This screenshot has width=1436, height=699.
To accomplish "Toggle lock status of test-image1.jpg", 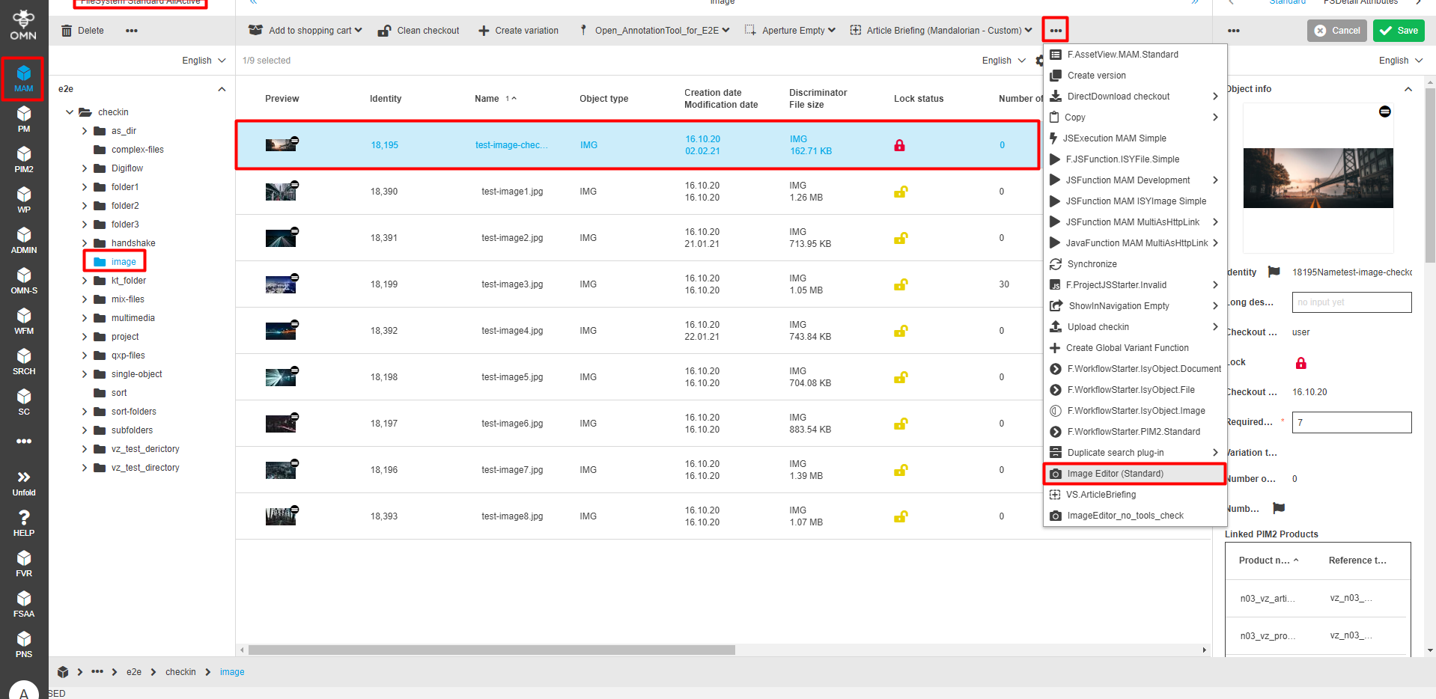I will (x=900, y=192).
